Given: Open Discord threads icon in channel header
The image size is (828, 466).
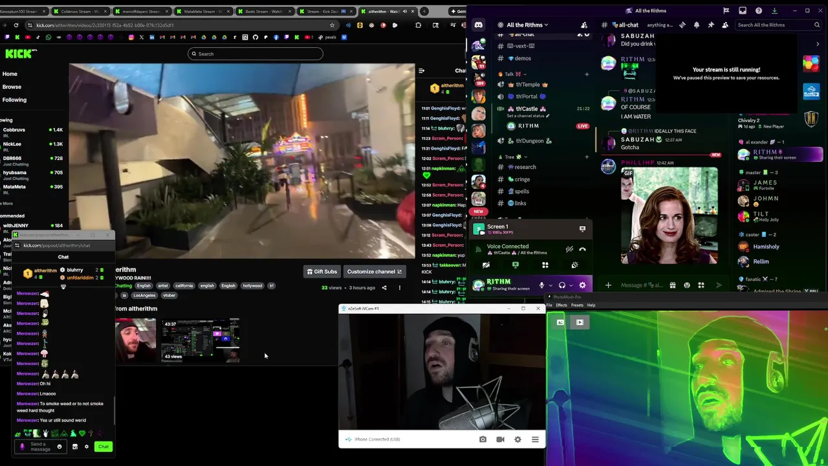Looking at the screenshot, I should tap(682, 25).
